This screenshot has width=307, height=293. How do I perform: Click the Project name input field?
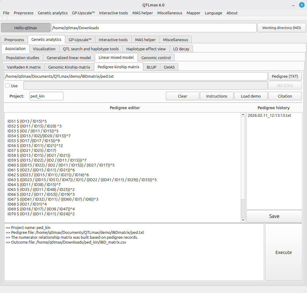[x=46, y=96]
